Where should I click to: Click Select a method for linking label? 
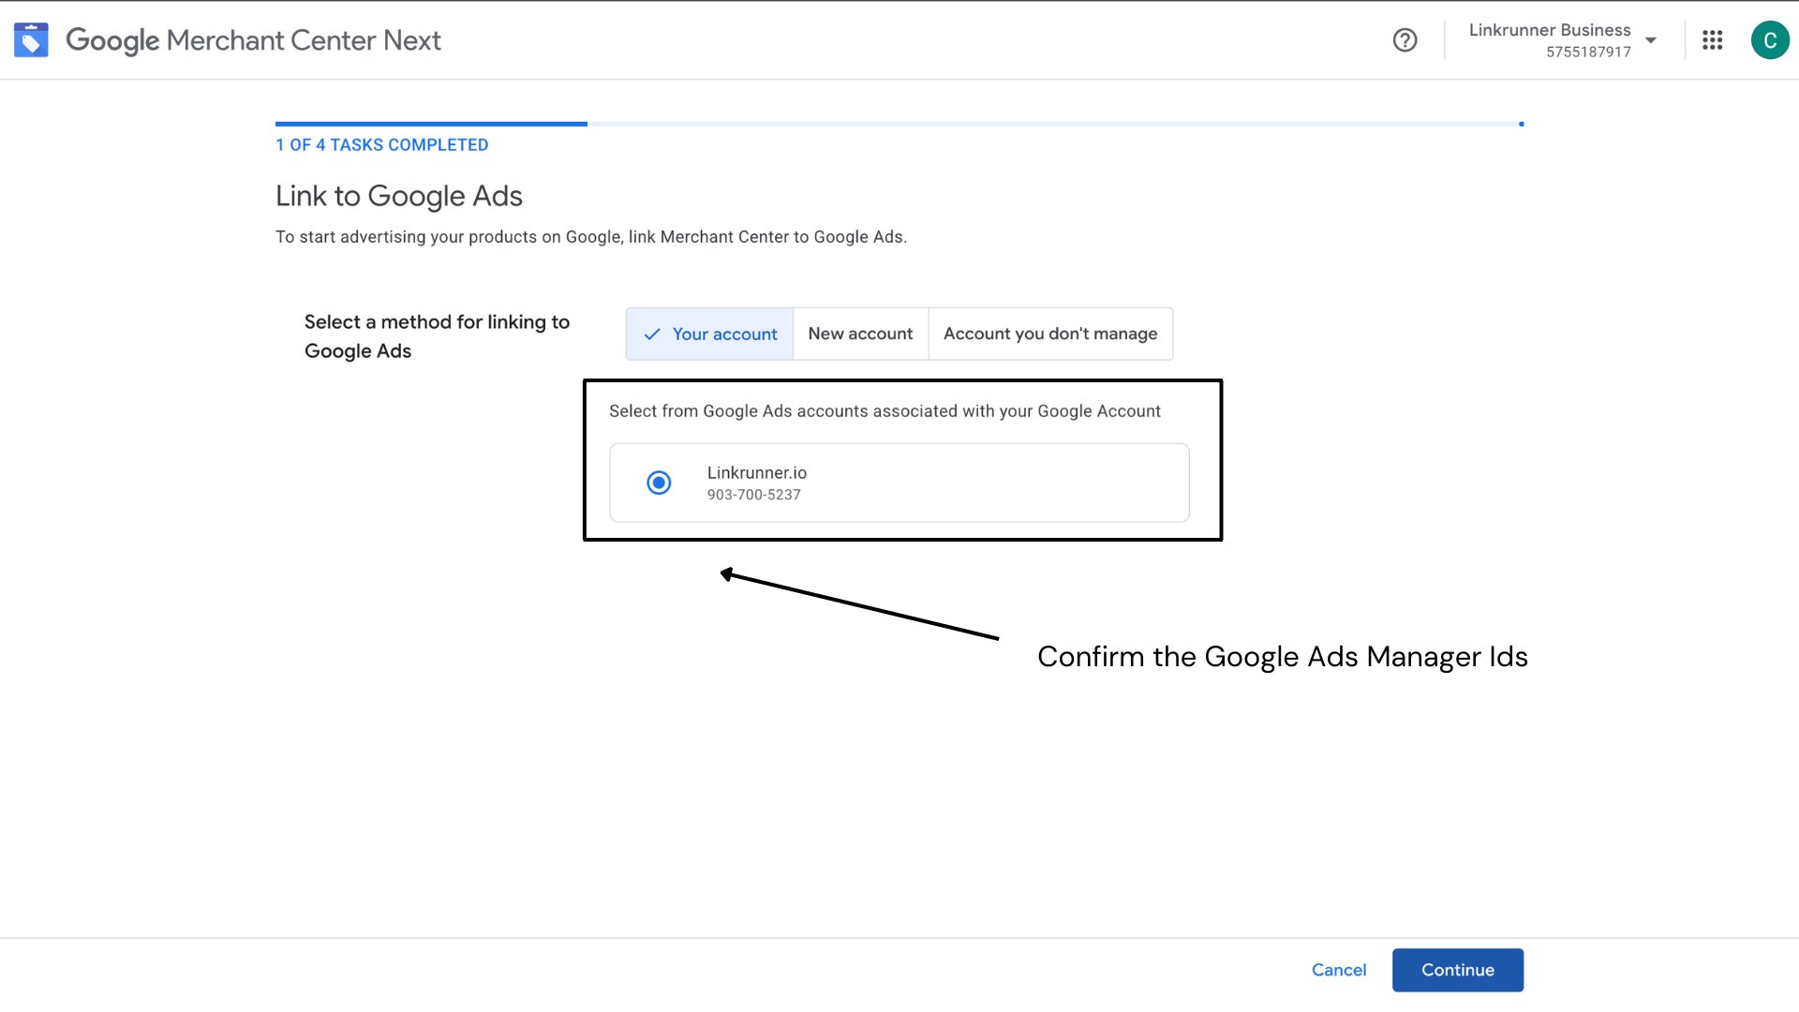pos(437,336)
